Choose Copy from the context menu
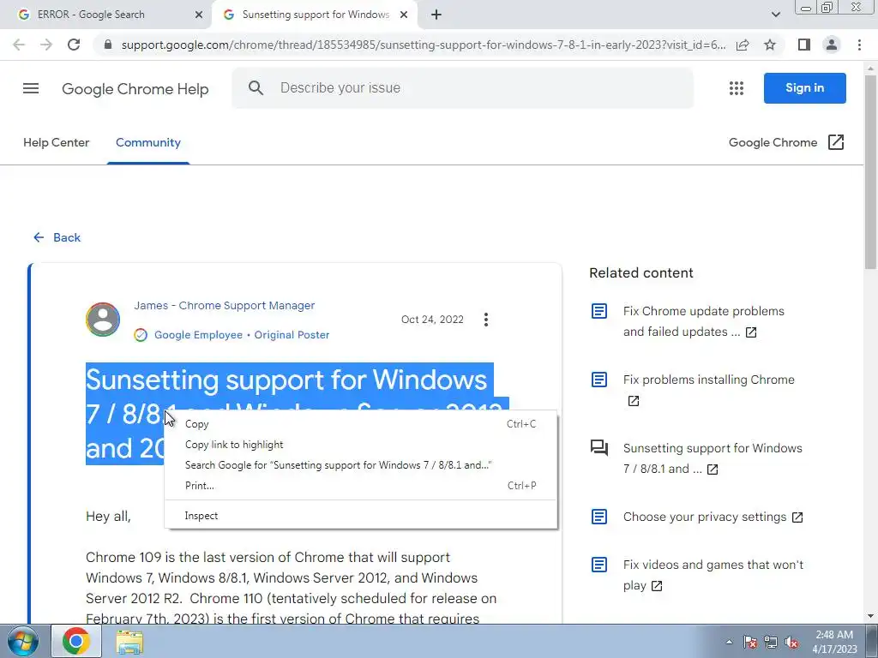The height and width of the screenshot is (658, 878). (361, 424)
